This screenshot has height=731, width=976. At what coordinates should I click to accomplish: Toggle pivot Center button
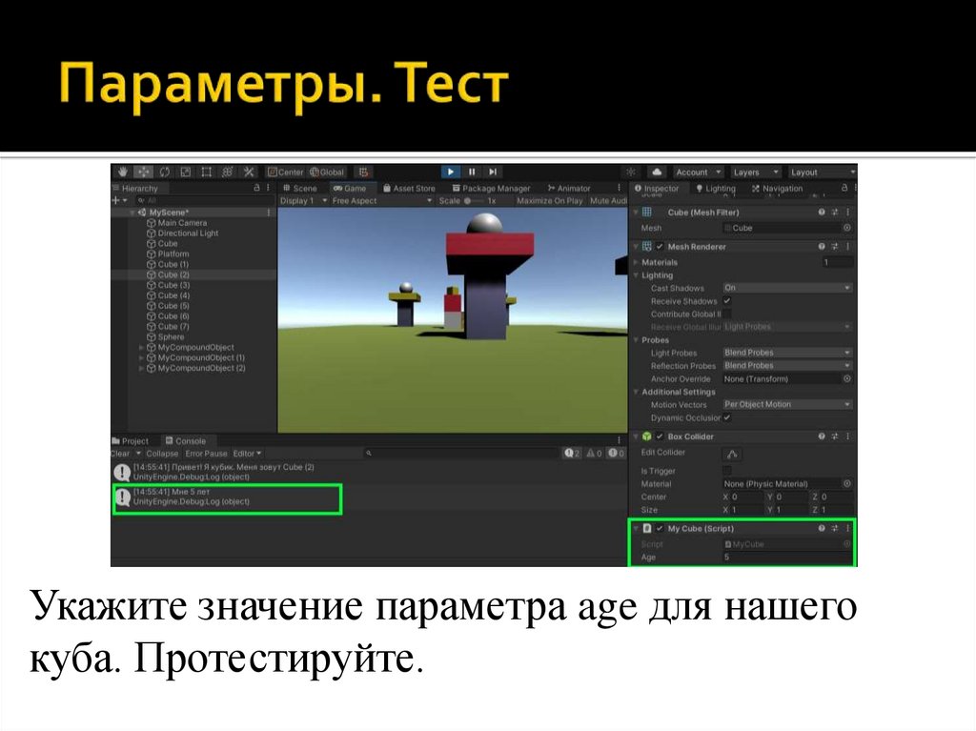click(x=285, y=172)
